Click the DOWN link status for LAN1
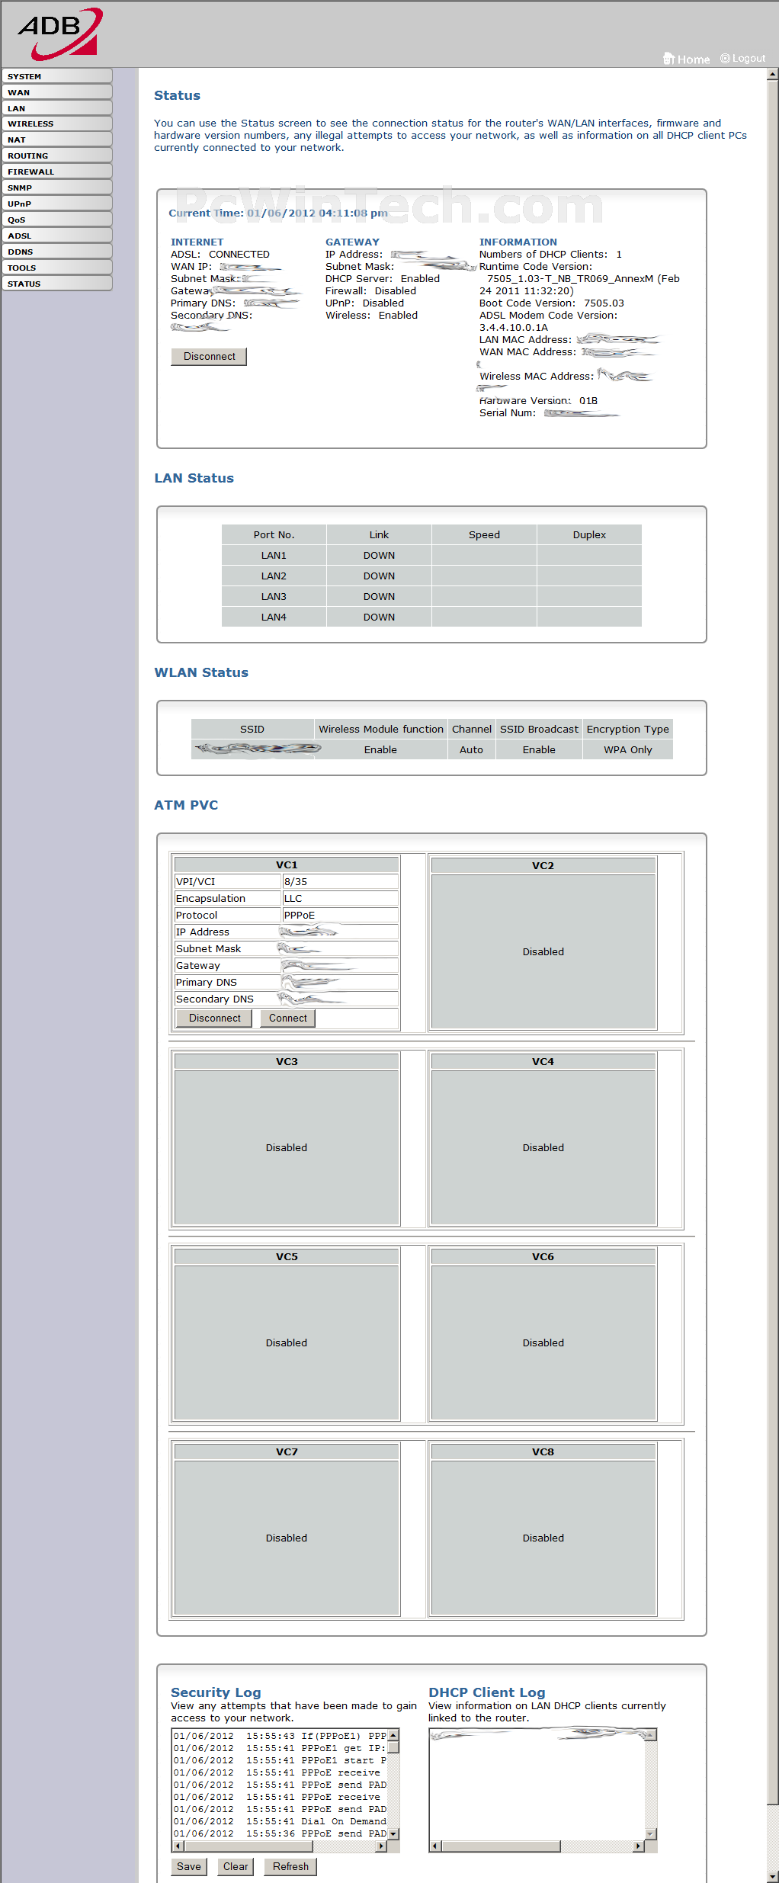 (x=379, y=556)
